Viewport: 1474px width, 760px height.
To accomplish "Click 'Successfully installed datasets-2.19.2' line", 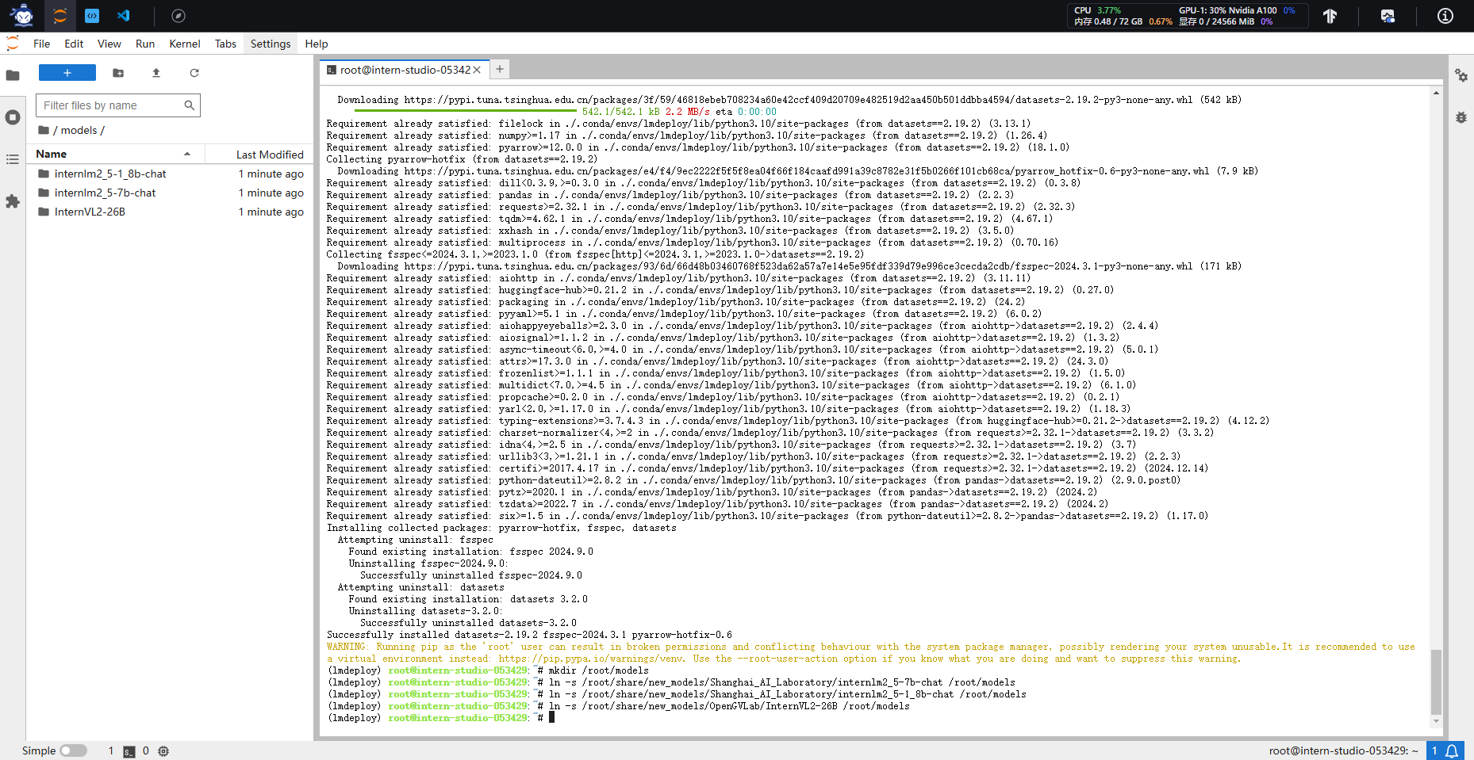I will [529, 635].
